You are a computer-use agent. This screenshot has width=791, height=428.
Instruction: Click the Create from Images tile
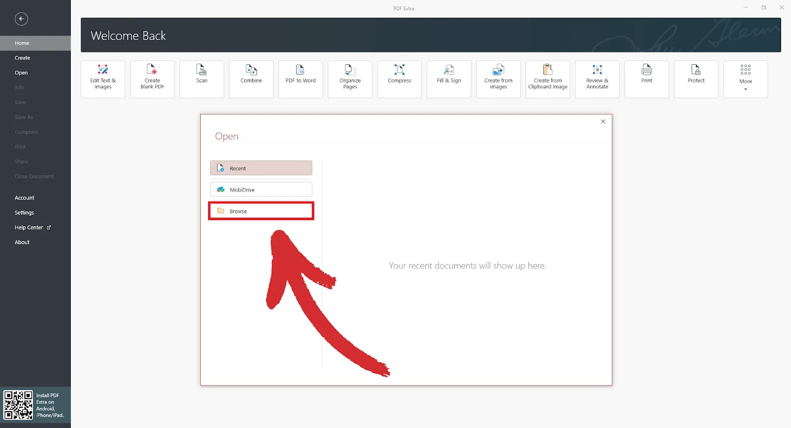[498, 79]
